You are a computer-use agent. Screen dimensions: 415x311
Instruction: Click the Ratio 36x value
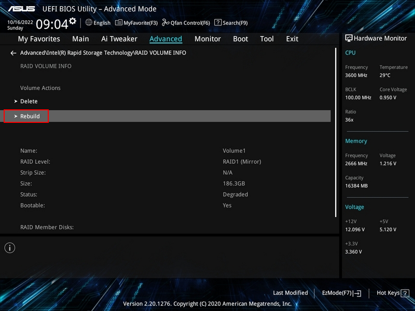click(x=349, y=120)
